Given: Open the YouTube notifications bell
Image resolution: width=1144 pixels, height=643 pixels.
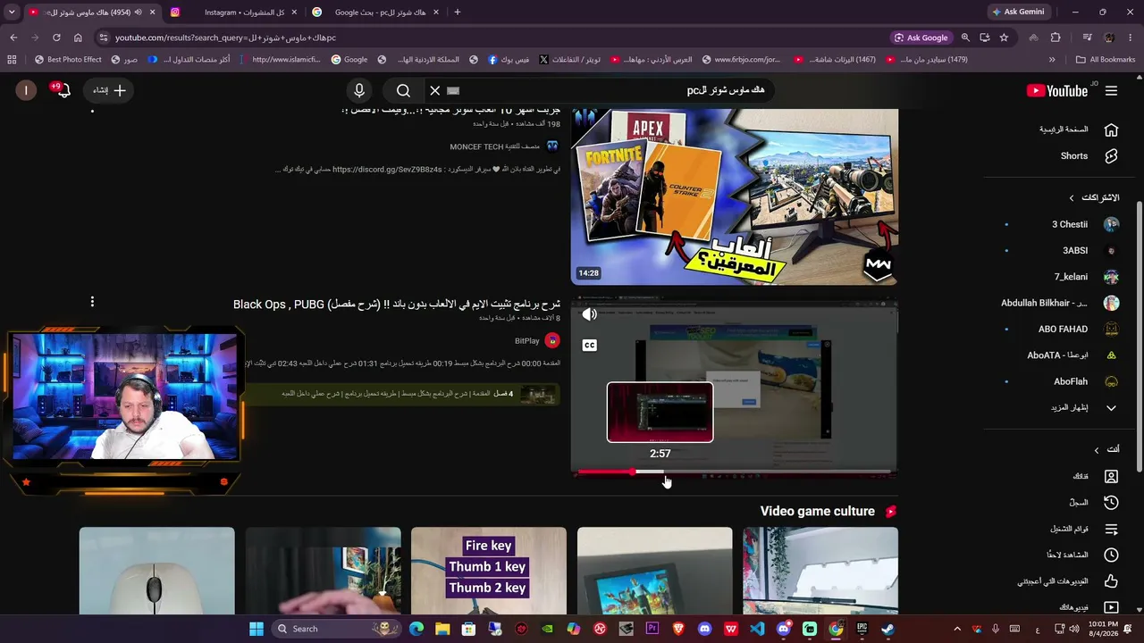Looking at the screenshot, I should [63, 90].
